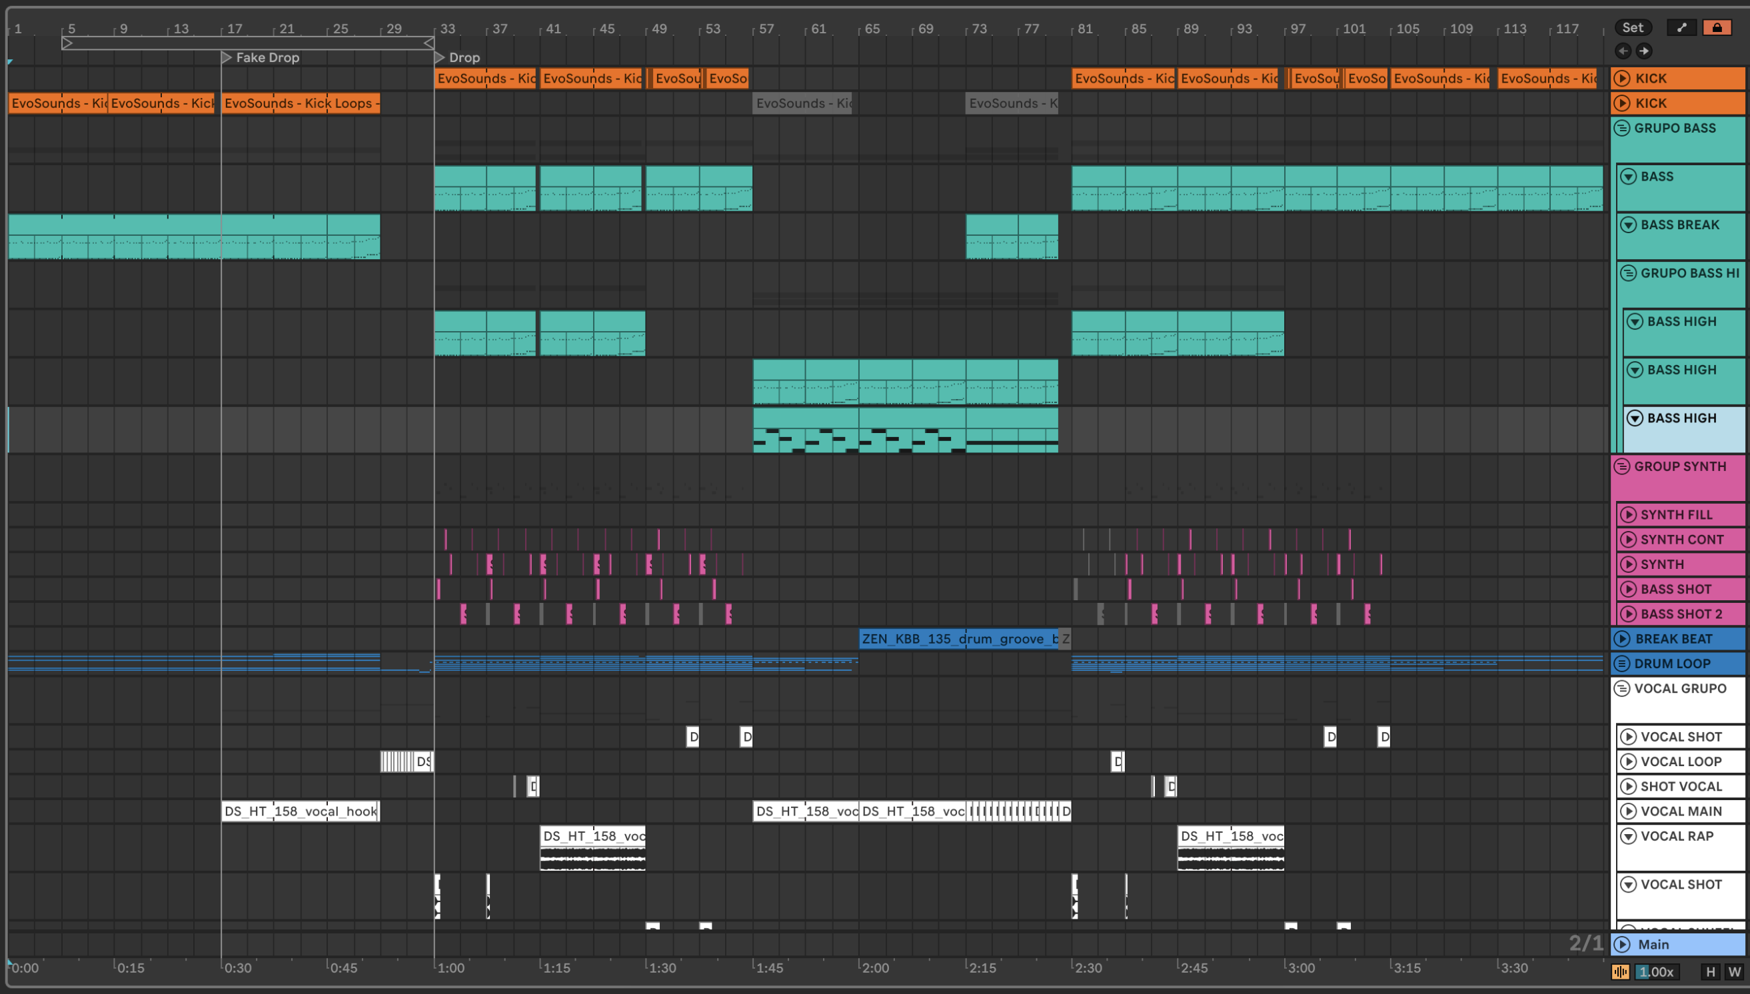Select the greyed EvoSounds clip at bar 73
This screenshot has width=1750, height=994.
pyautogui.click(x=1012, y=103)
